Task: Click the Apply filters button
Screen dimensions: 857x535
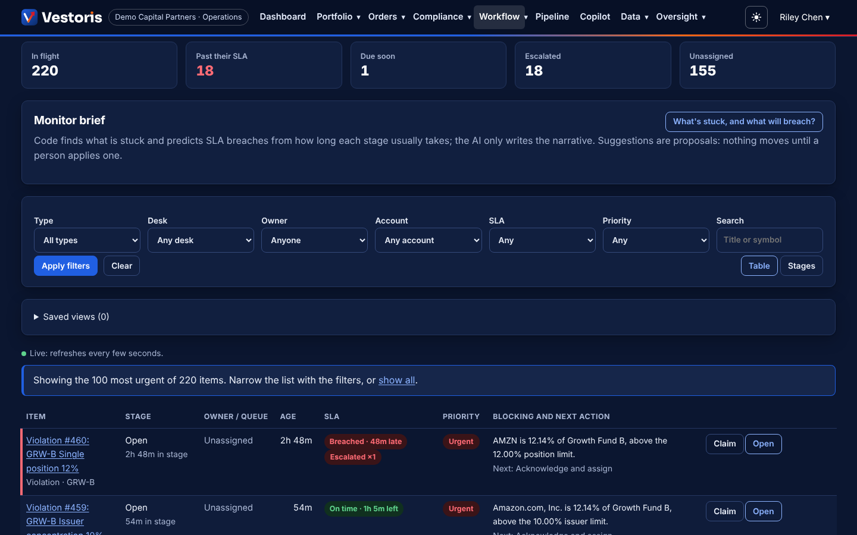Action: click(65, 266)
